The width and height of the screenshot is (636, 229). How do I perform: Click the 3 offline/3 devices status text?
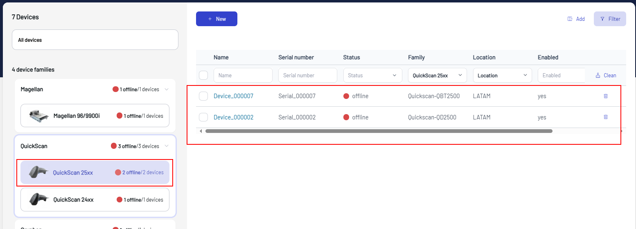(x=138, y=146)
